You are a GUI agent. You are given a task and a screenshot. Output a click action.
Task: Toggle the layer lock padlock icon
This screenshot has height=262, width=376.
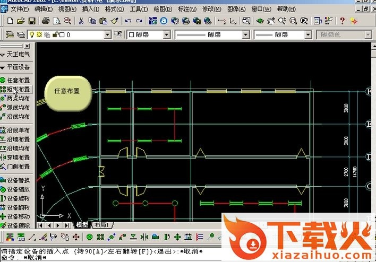(55, 34)
